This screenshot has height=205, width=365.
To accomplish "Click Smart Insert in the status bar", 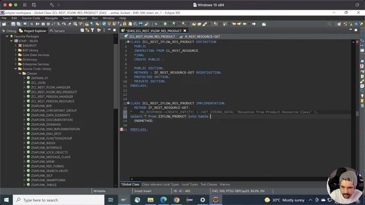I will (143, 191).
